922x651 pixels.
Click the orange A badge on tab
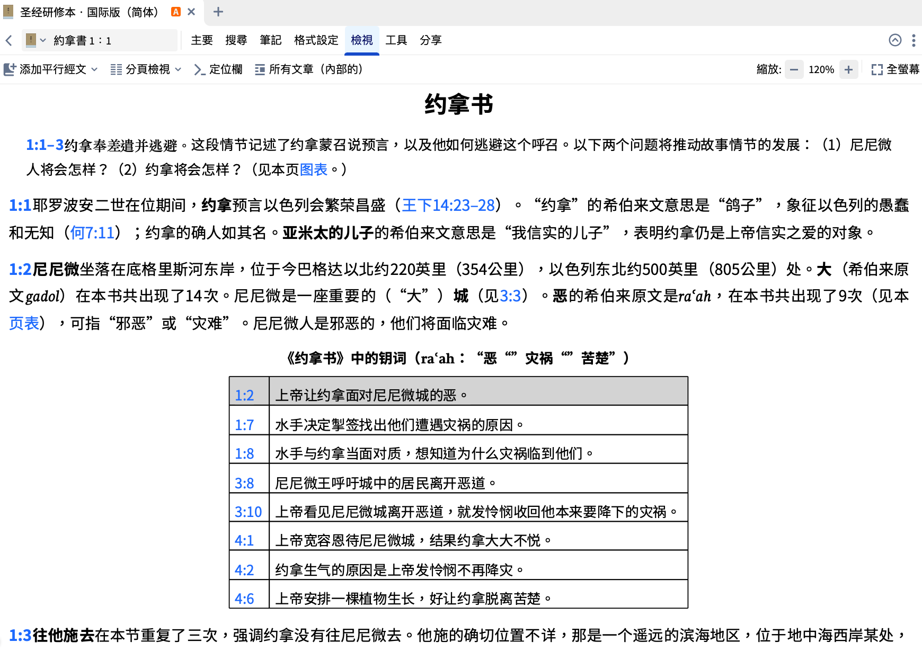(x=176, y=12)
